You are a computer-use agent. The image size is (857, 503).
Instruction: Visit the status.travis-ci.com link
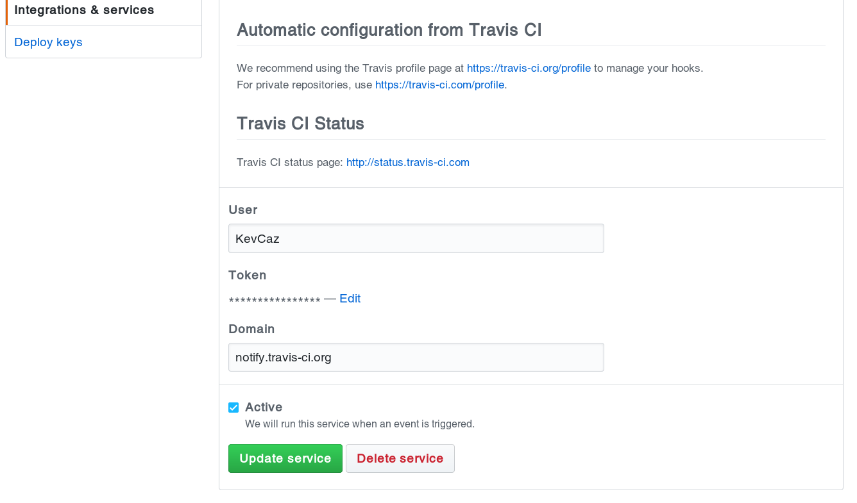(408, 163)
